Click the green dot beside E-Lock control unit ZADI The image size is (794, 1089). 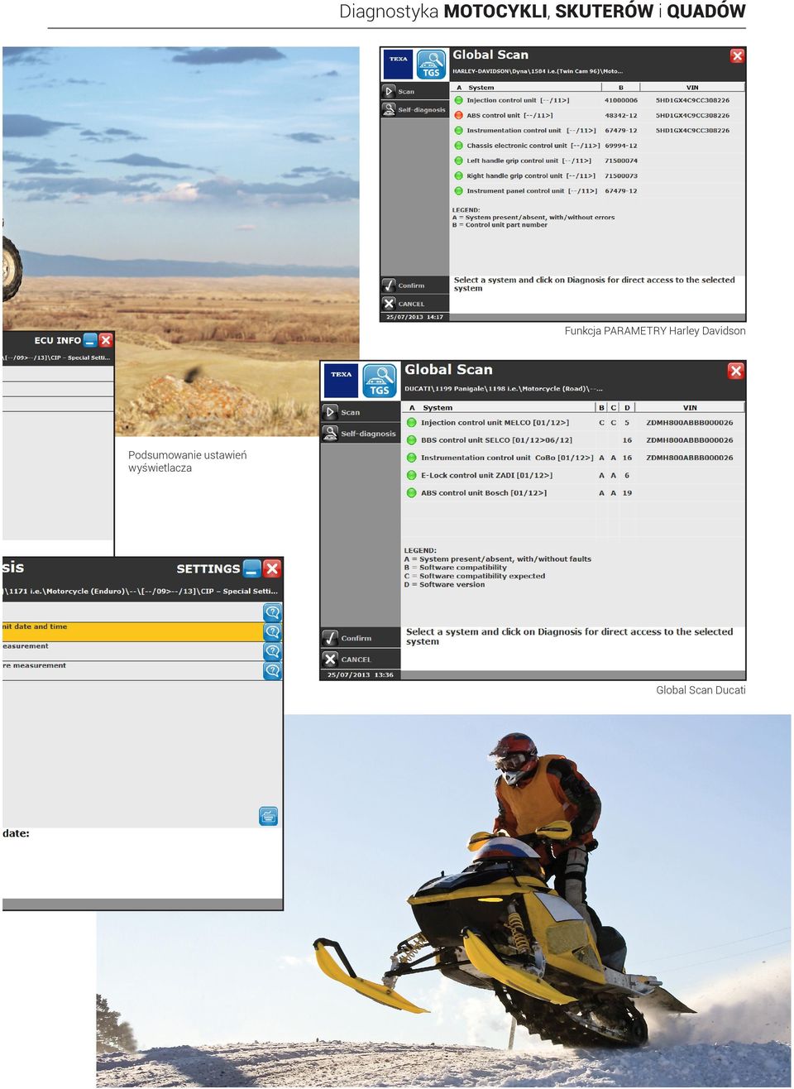(411, 475)
